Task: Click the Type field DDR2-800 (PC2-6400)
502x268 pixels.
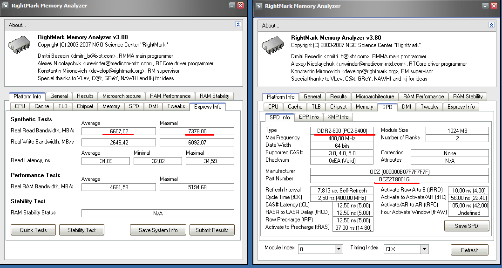Action: click(342, 131)
